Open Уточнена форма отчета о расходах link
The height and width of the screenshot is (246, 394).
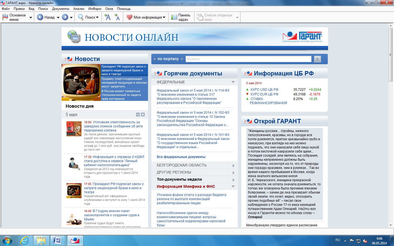coord(192,199)
